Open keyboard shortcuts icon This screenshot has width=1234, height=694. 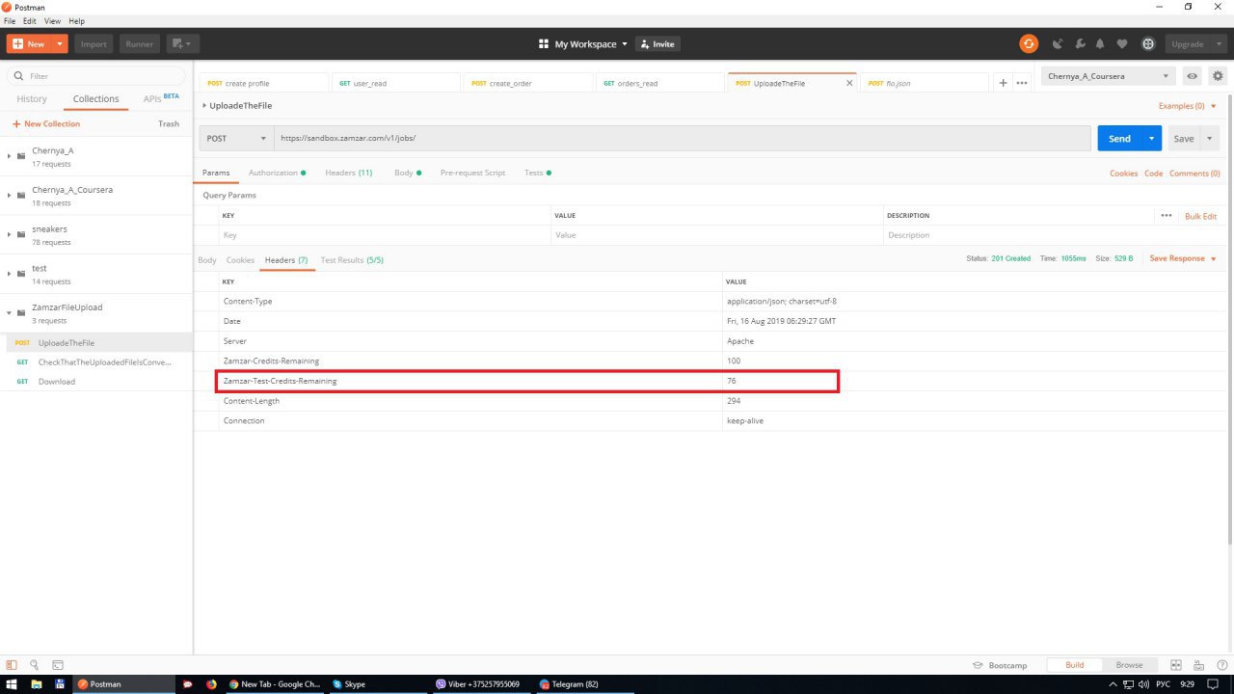1198,665
